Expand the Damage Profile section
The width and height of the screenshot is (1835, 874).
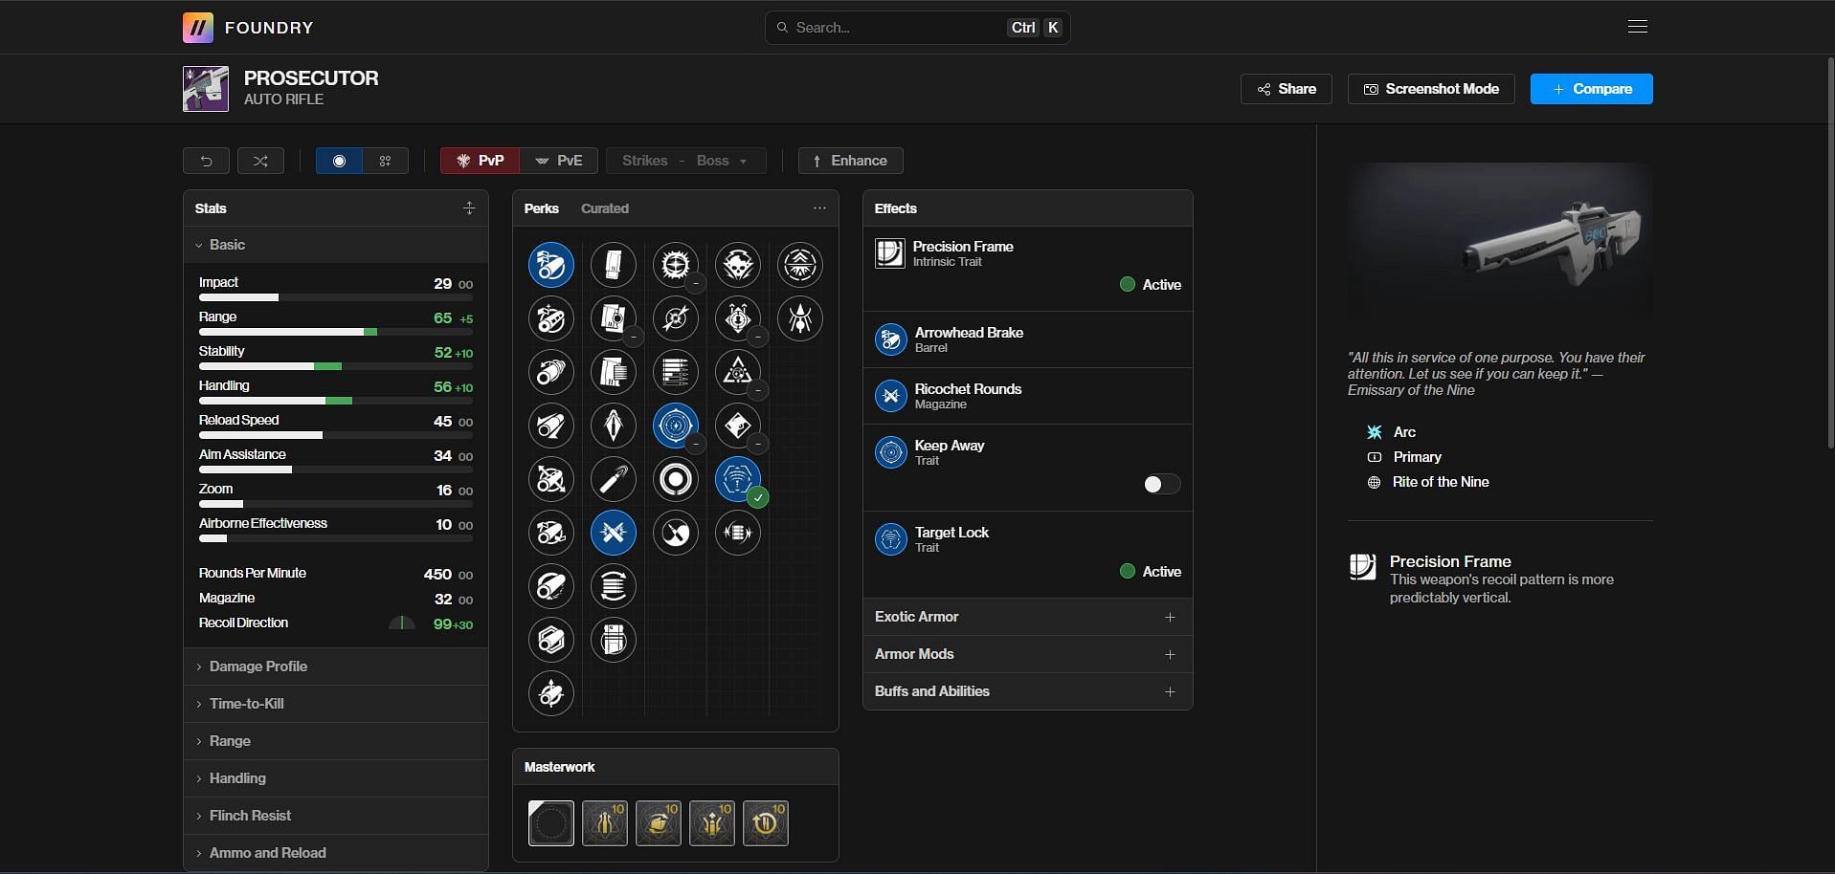335,666
